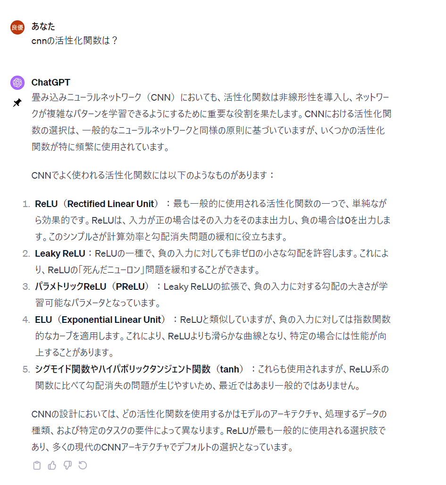Image resolution: width=446 pixels, height=485 pixels.
Task: Click the intro paragraph starting 畳み込みニューラルネットワーク
Action: pyautogui.click(x=211, y=122)
